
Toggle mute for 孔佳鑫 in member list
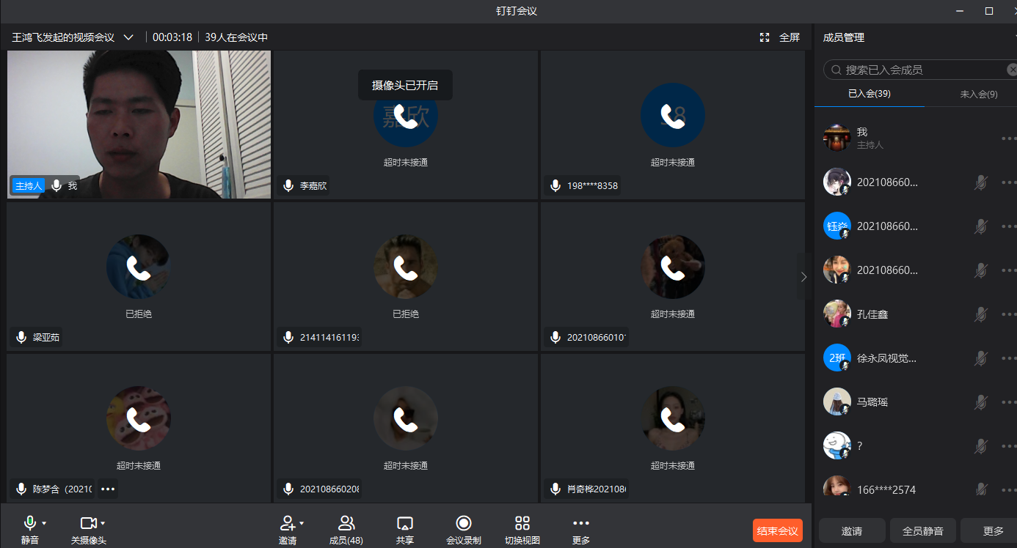pyautogui.click(x=980, y=314)
